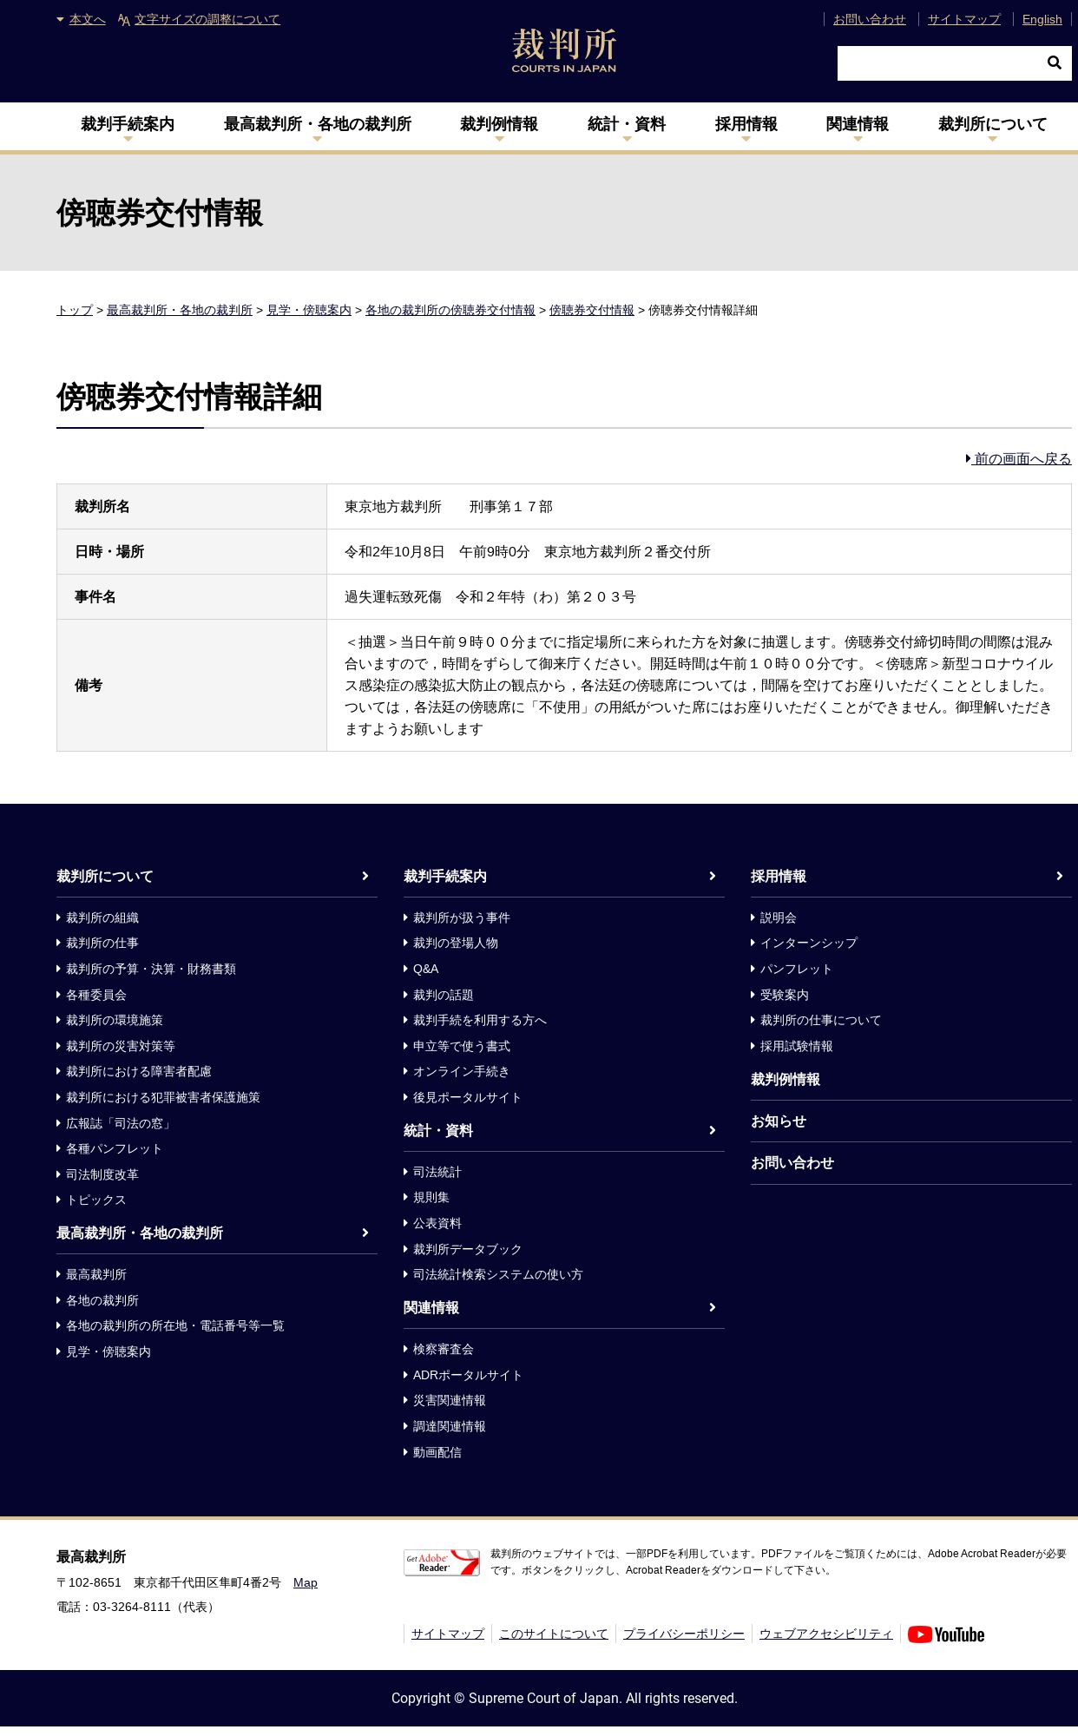This screenshot has width=1078, height=1736.
Task: Expand the 関連情報 nav menu
Action: point(858,125)
